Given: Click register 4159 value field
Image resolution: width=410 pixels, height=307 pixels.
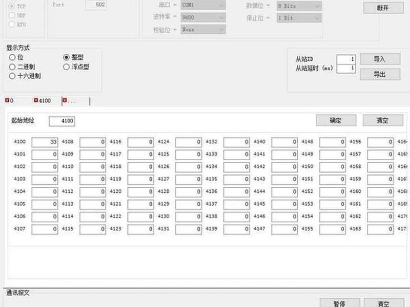Looking at the screenshot, I should [380, 180].
